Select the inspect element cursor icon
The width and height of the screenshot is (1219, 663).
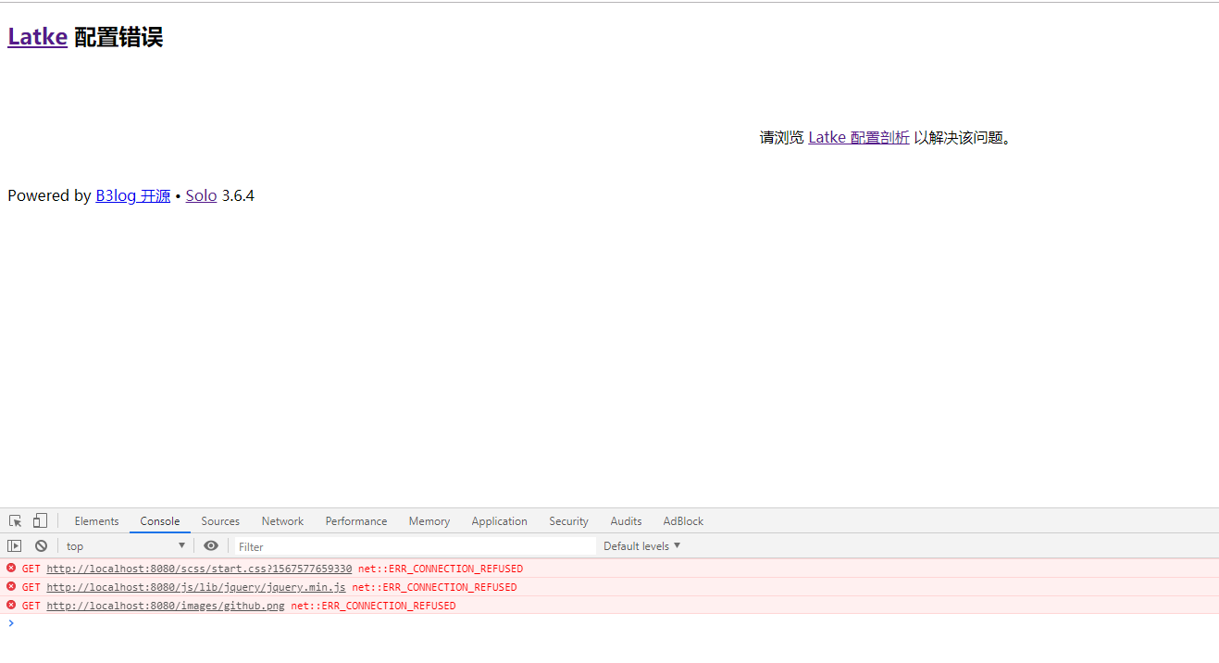(14, 520)
